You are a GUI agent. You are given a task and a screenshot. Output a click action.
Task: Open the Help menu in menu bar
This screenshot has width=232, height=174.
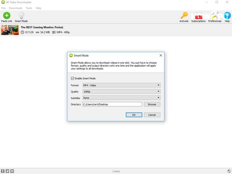(38, 8)
